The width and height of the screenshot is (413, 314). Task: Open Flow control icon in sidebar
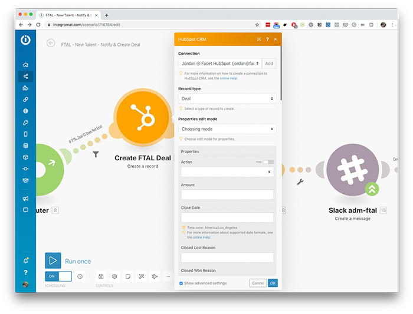tap(25, 169)
